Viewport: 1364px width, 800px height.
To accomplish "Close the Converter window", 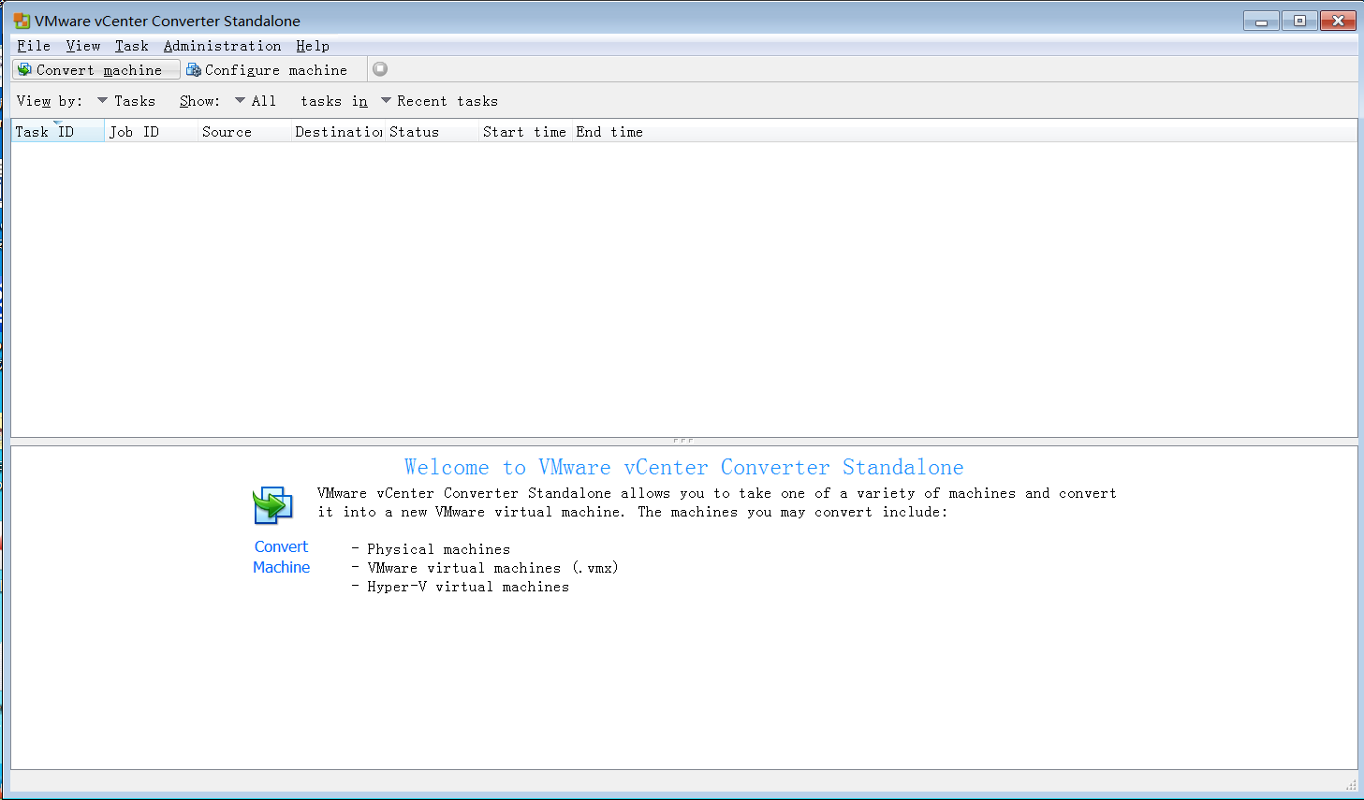I will [x=1338, y=21].
